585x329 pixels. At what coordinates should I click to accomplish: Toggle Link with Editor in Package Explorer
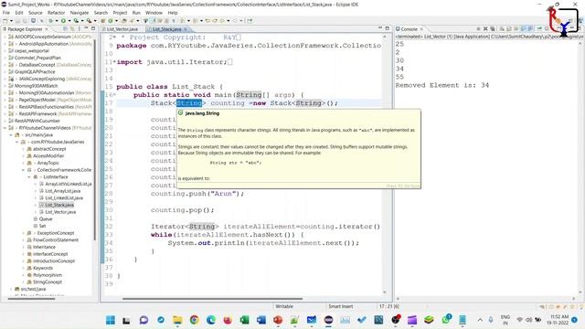[x=72, y=28]
